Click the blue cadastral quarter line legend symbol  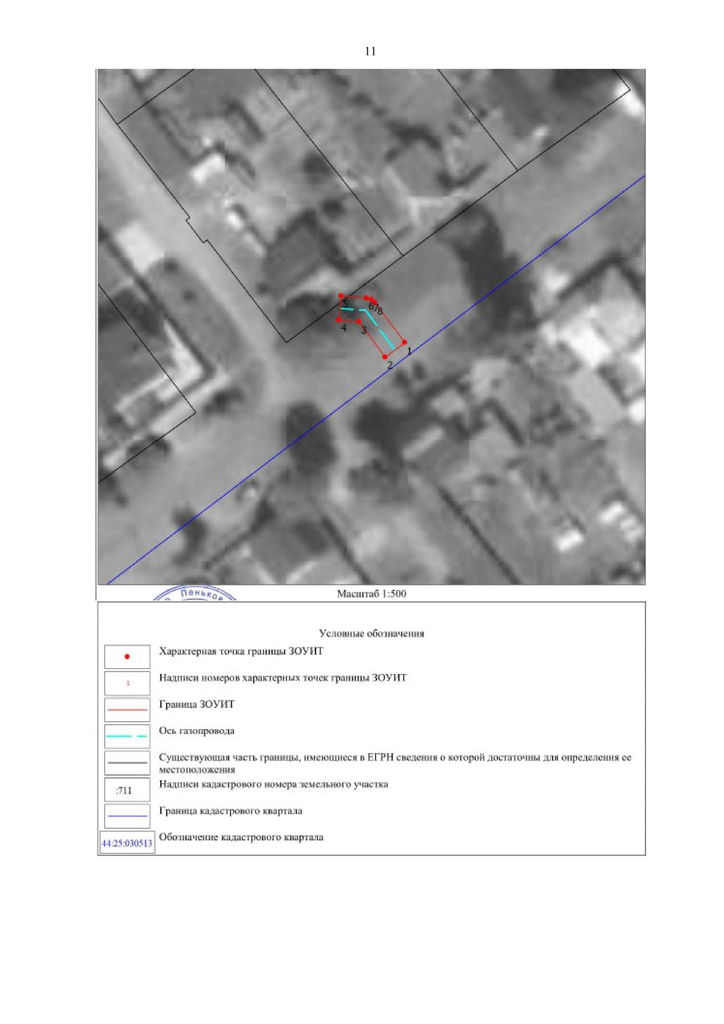(x=127, y=816)
